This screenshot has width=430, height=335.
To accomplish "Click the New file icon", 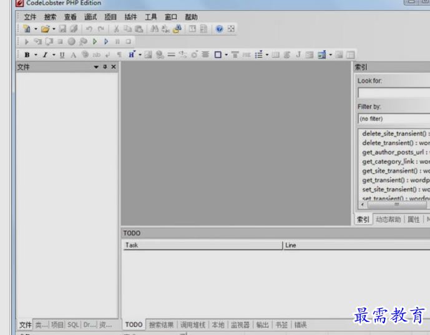I will (x=27, y=29).
